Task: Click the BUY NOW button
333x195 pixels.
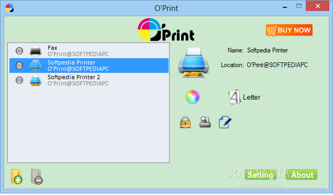Action: click(289, 30)
